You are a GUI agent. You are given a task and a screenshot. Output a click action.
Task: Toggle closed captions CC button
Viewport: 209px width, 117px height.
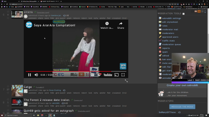click(x=92, y=75)
